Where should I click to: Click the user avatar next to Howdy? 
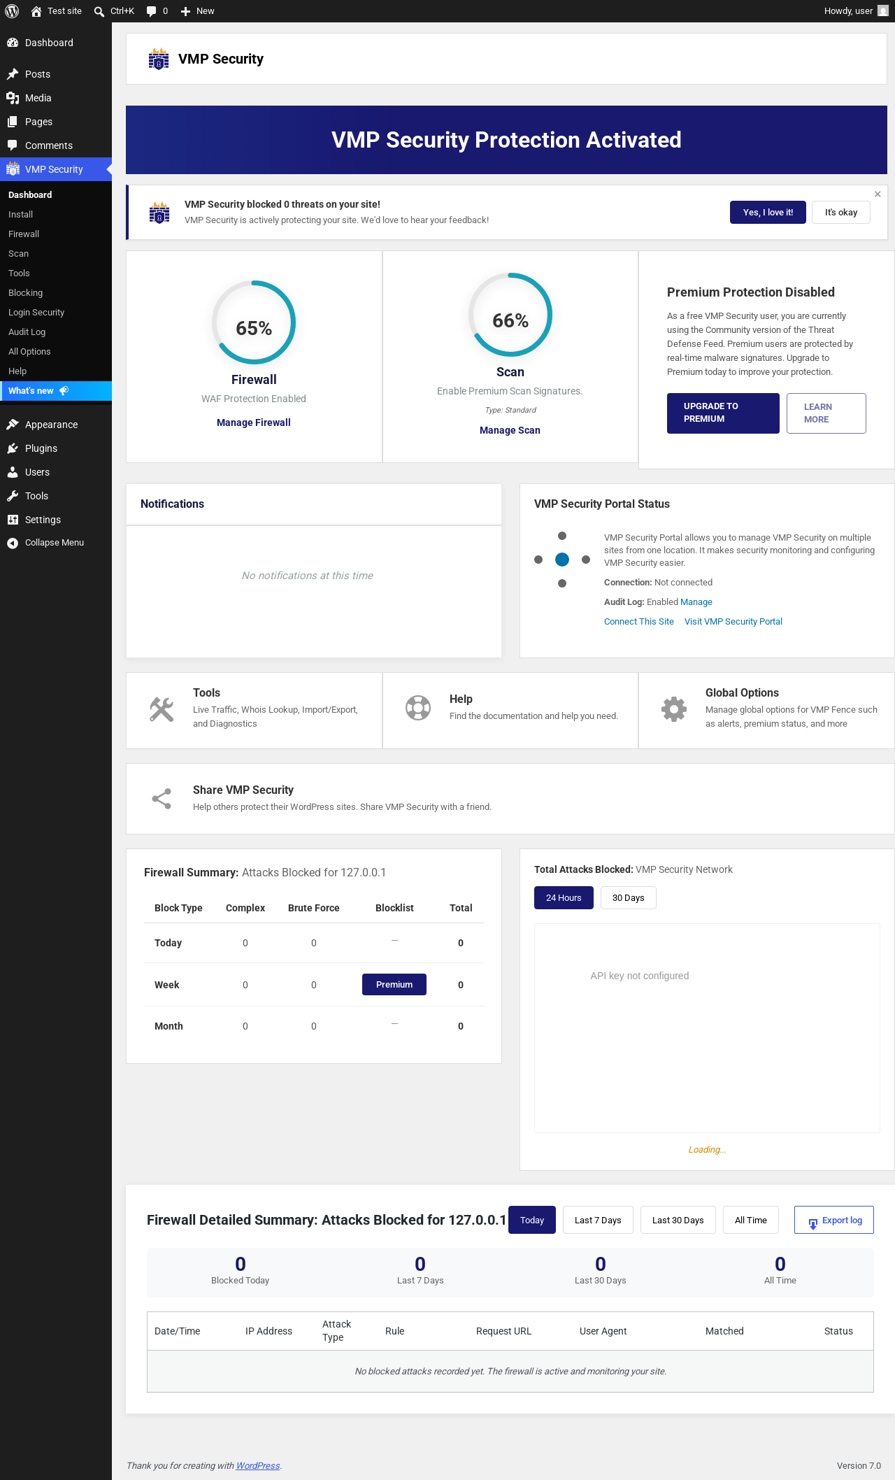883,11
